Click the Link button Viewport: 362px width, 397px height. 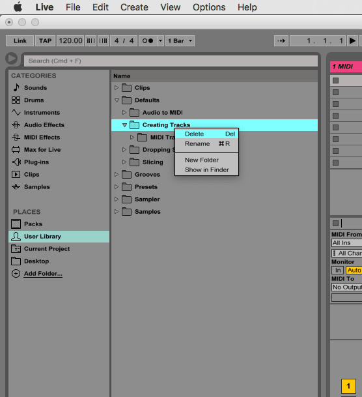click(20, 41)
